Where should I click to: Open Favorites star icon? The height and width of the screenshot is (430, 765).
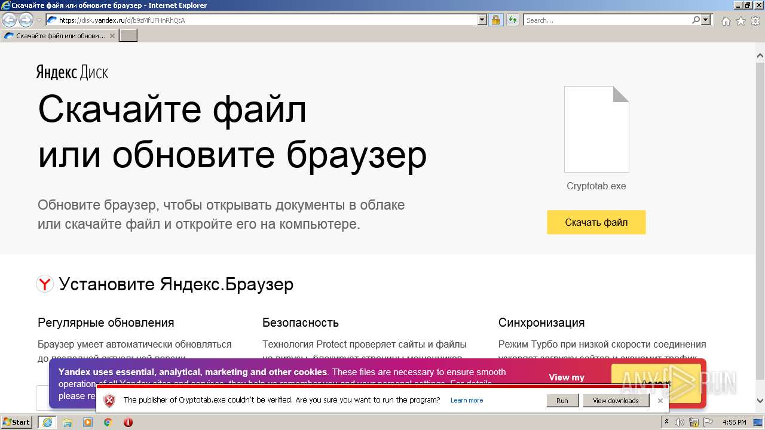740,20
